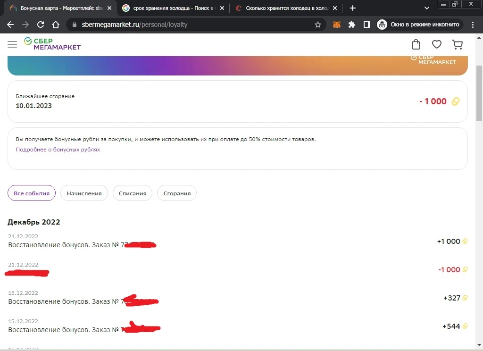Select Все события filter
Viewport: 483px width, 351px height.
pos(32,193)
